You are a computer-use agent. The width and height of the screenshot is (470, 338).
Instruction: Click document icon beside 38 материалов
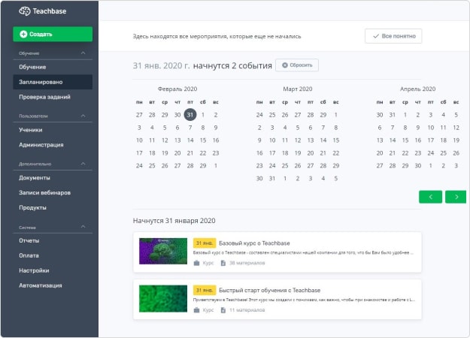tap(223, 263)
